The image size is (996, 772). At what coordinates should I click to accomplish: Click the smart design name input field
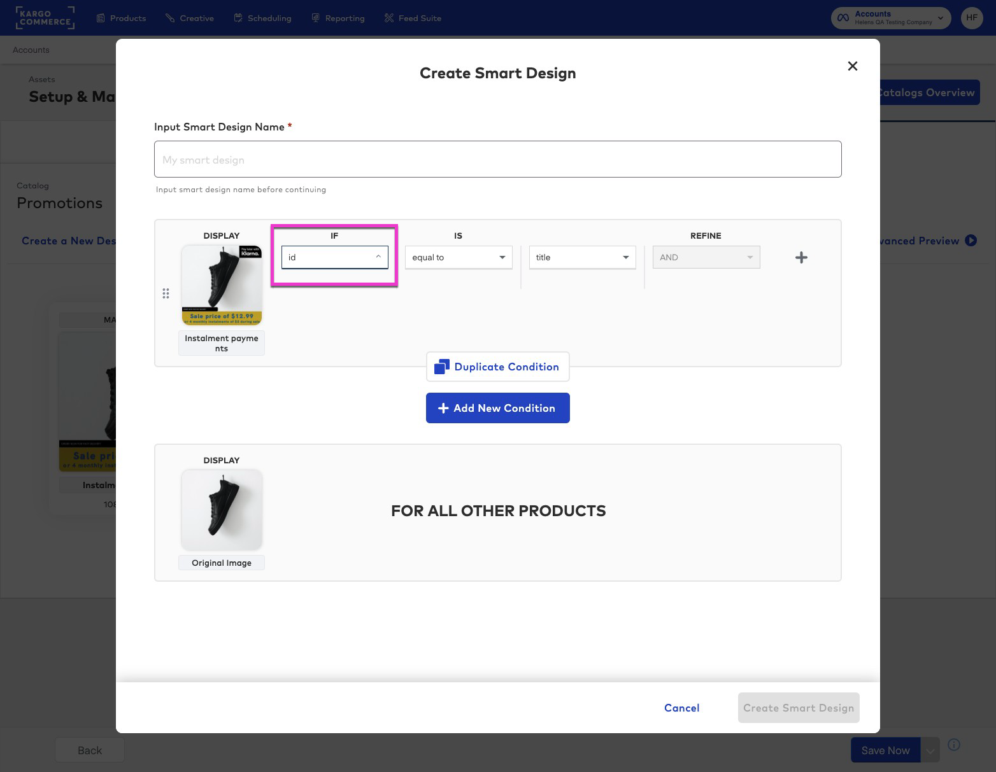point(497,159)
